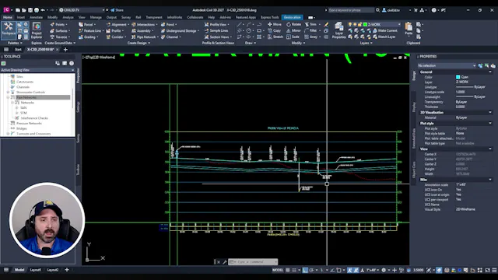Click the Help question mark icon
This screenshot has height=280, width=498.
[x=434, y=10]
